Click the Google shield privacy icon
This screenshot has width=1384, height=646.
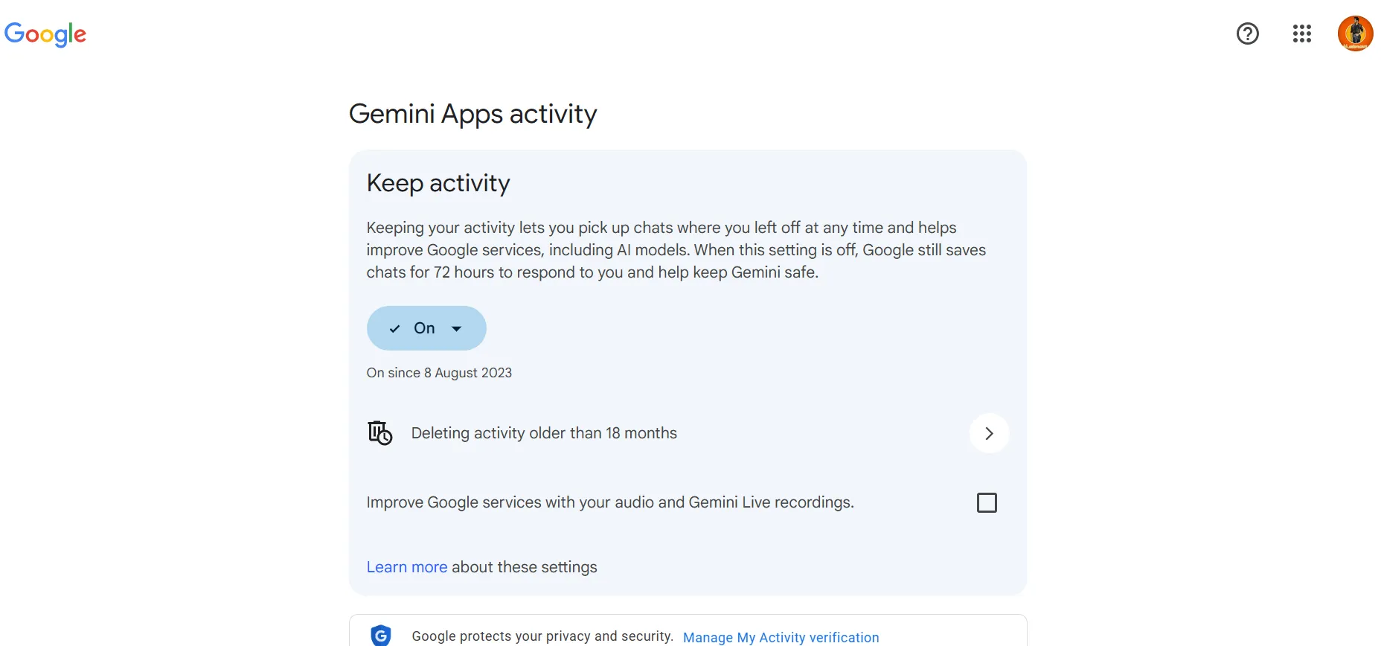click(381, 635)
